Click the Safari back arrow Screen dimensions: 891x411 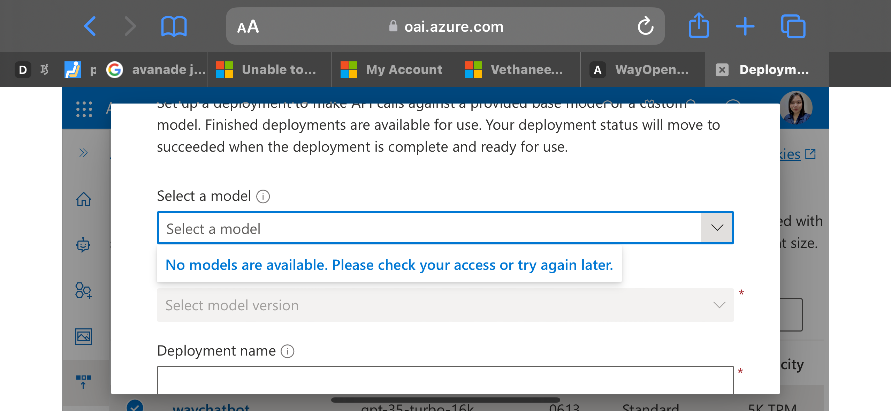tap(90, 26)
